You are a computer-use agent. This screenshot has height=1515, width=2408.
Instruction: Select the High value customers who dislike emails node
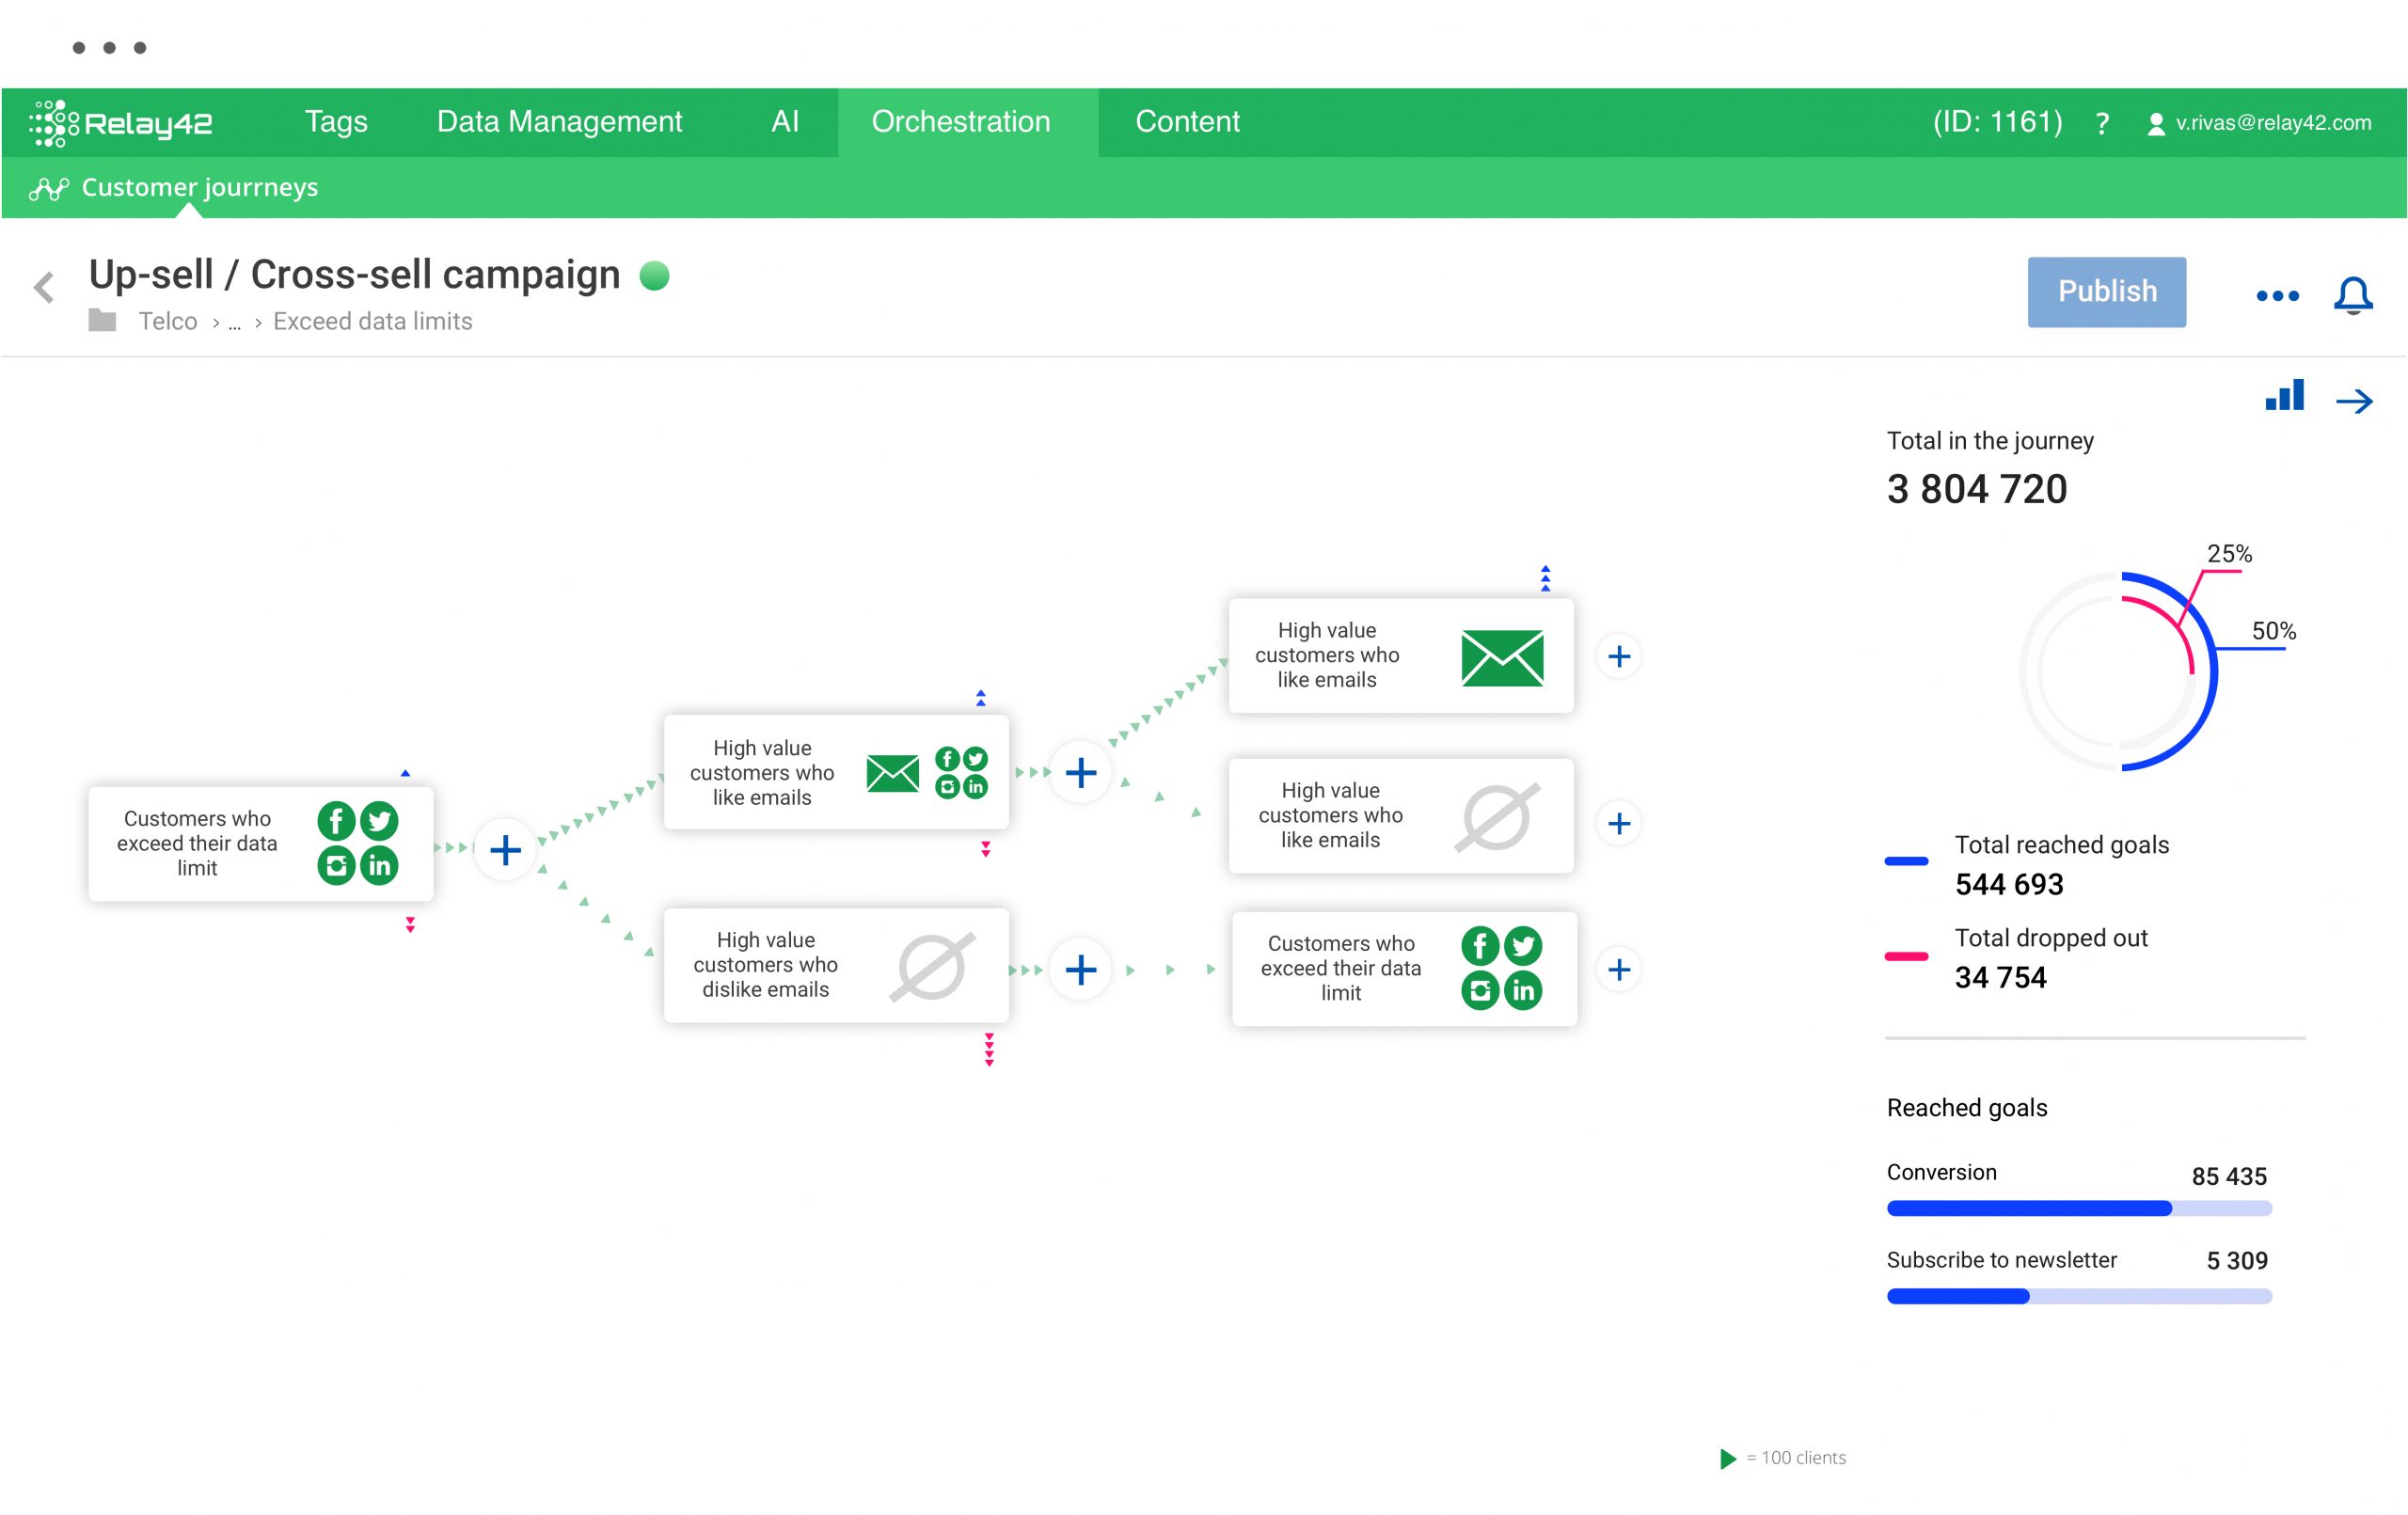[836, 964]
